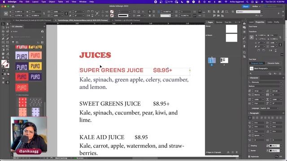Switch CC Libraries to list view icon

click(x=42, y=42)
